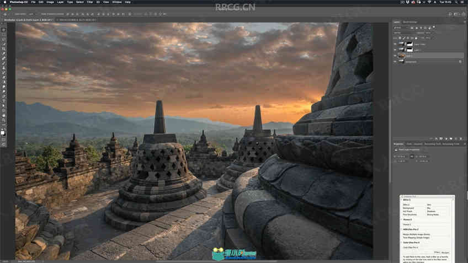Select the Zoom tool

[x=3, y=120]
